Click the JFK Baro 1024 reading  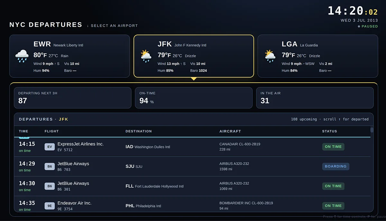[x=198, y=70]
